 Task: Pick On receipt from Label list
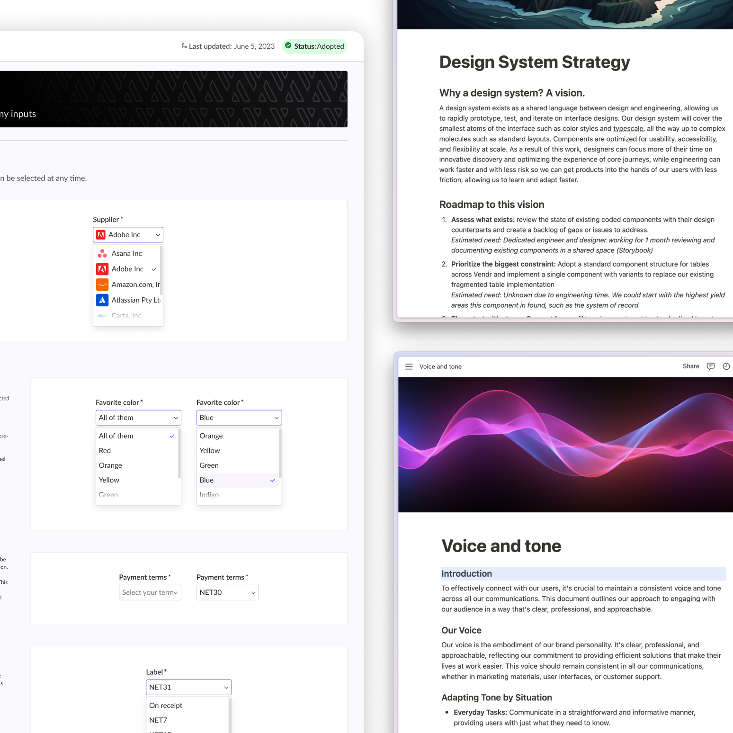[166, 706]
